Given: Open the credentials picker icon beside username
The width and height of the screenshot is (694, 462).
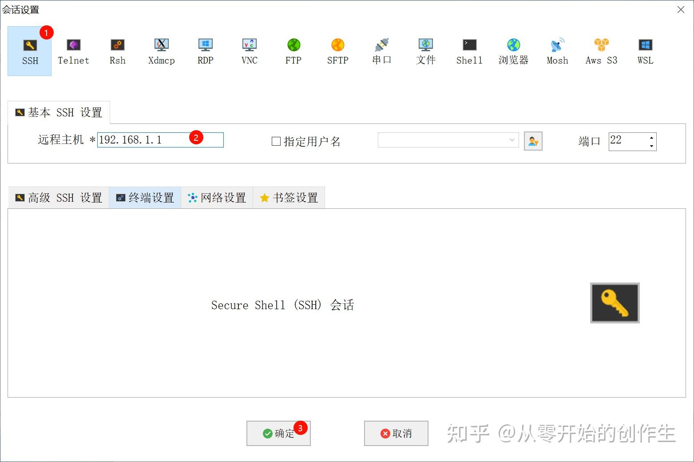Looking at the screenshot, I should [x=533, y=141].
